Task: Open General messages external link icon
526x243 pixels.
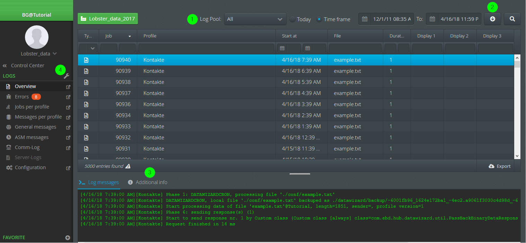Action: (x=68, y=127)
